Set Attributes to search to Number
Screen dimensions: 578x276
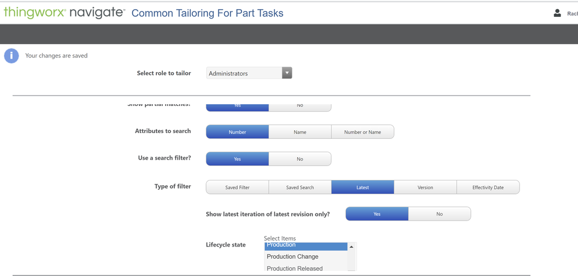(x=237, y=132)
